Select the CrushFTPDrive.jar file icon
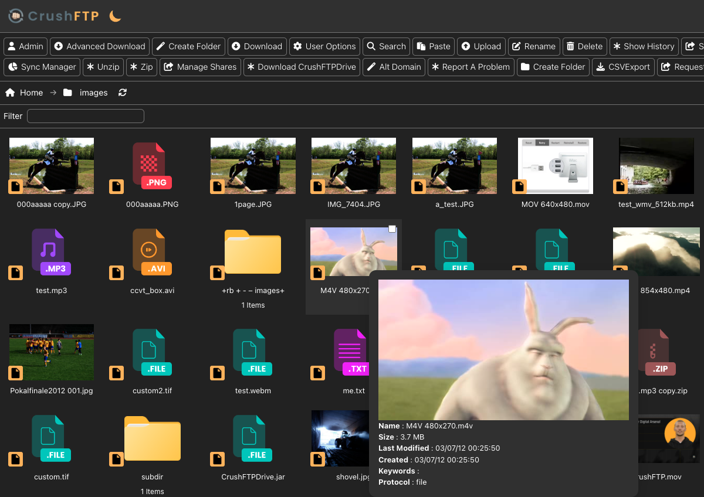This screenshot has height=497, width=704. point(253,438)
